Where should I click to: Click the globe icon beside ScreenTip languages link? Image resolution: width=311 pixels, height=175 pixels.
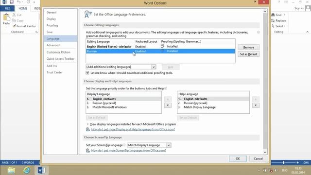tap(88, 151)
